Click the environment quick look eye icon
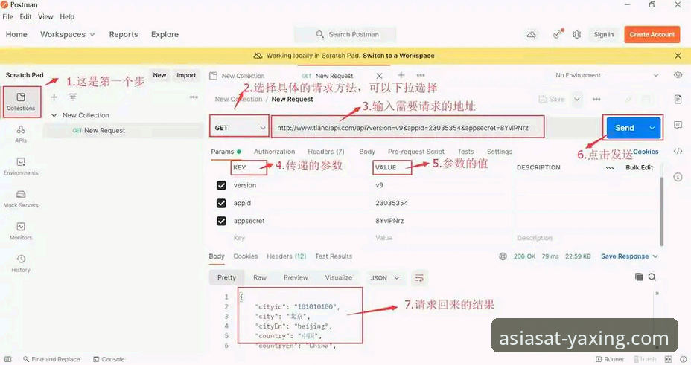691x365 pixels. 678,75
